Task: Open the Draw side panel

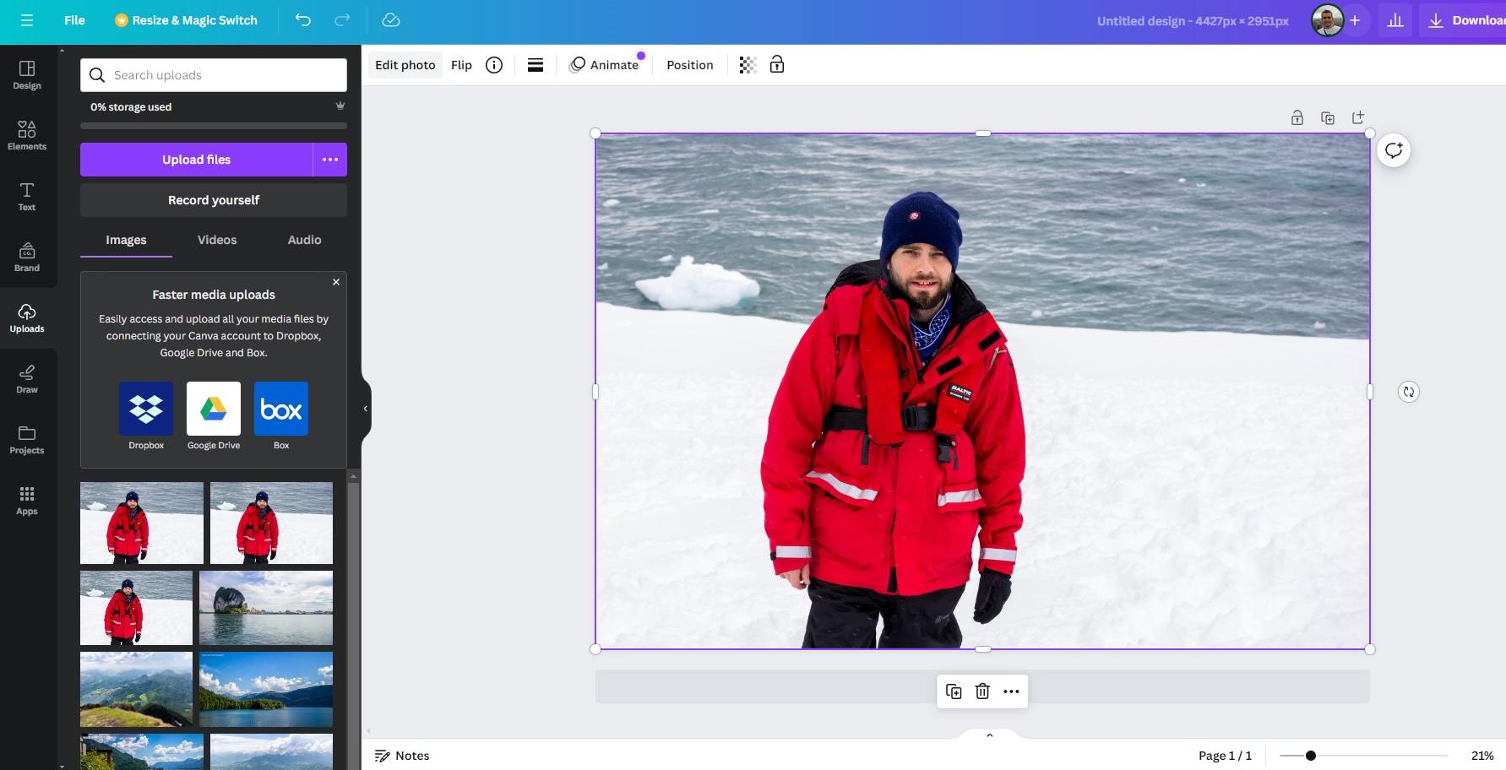Action: click(27, 378)
